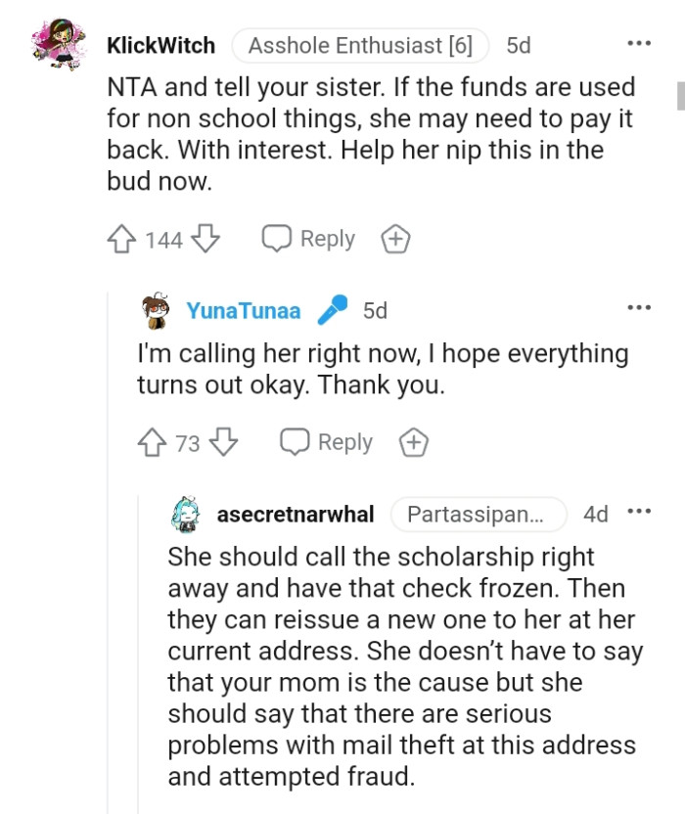Image resolution: width=685 pixels, height=814 pixels.
Task: Open asecretnarwhal's comment permalink via 4d timestamp
Action: pos(597,514)
